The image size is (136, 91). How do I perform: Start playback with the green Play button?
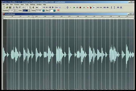pos(74,8)
